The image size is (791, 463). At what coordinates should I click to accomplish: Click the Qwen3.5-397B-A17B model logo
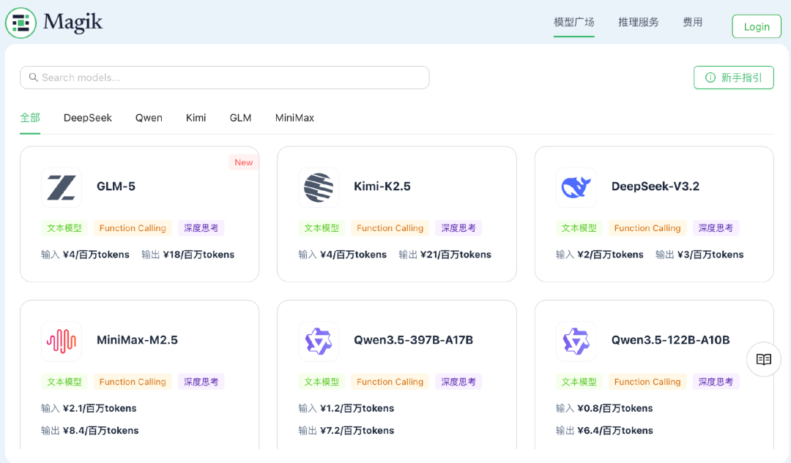319,341
